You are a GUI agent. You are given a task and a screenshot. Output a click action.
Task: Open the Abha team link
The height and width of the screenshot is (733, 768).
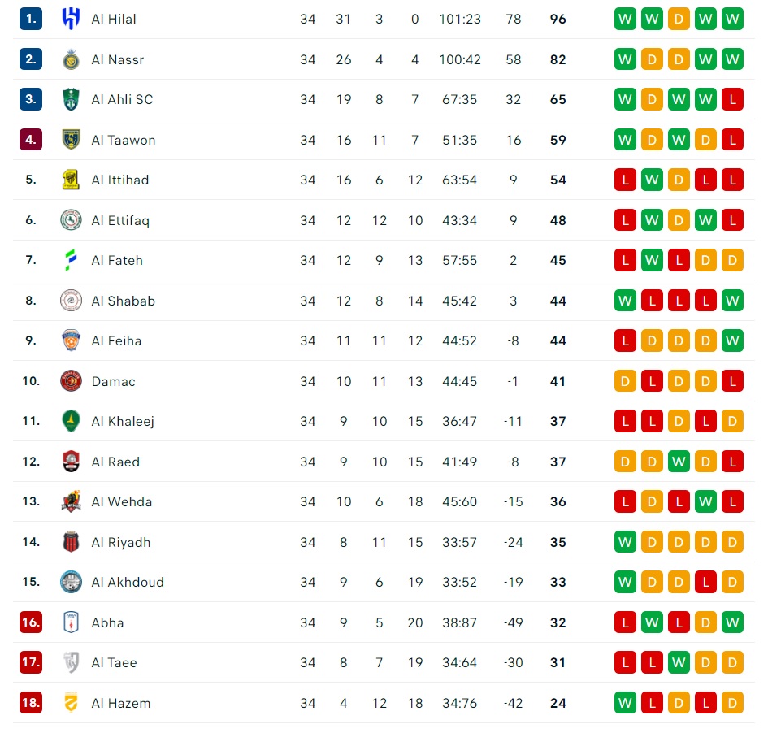108,622
